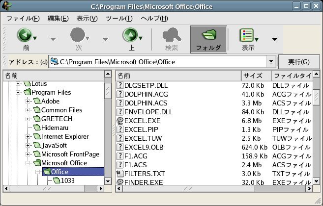Click the file list vertical scrollbar thumb

(x=316, y=98)
